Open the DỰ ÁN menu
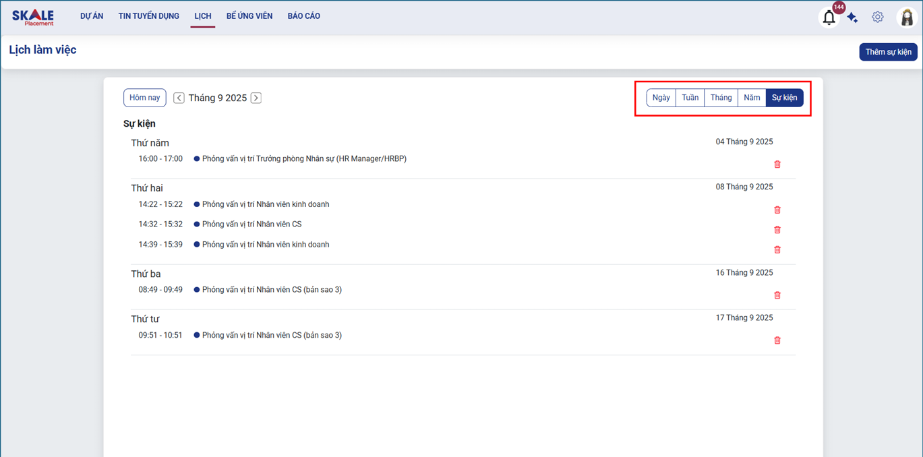Screen dimensions: 923x457 click(x=92, y=16)
